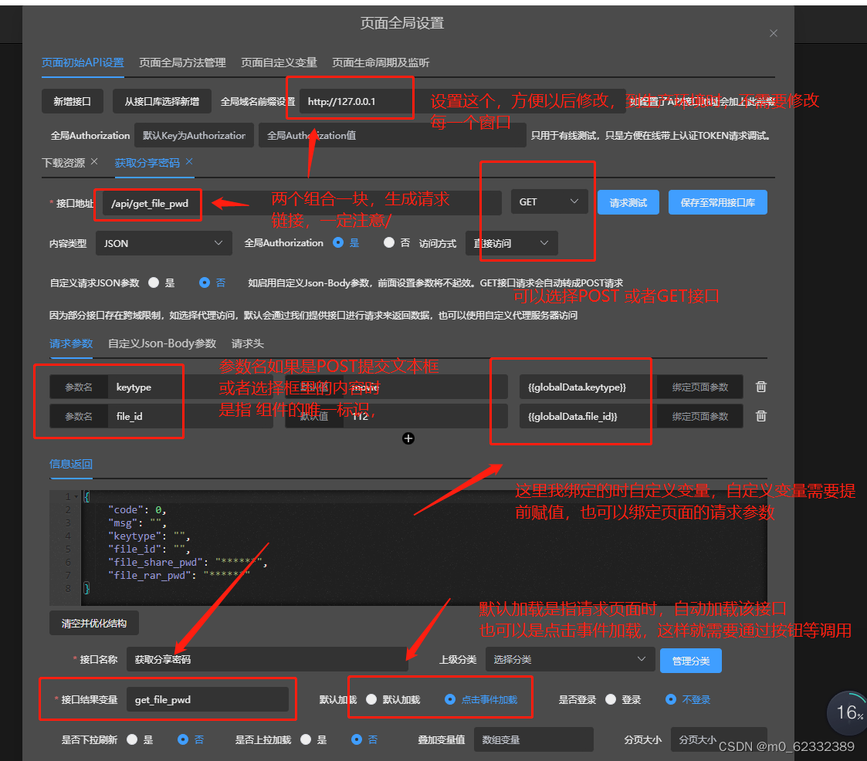Select 否 for 全局Authorization
This screenshot has height=761, width=867.
[389, 242]
